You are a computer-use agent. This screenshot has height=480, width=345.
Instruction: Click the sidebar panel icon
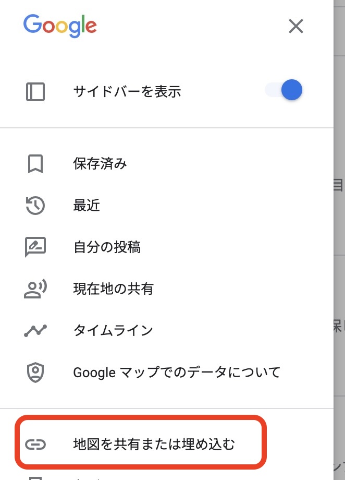[35, 92]
